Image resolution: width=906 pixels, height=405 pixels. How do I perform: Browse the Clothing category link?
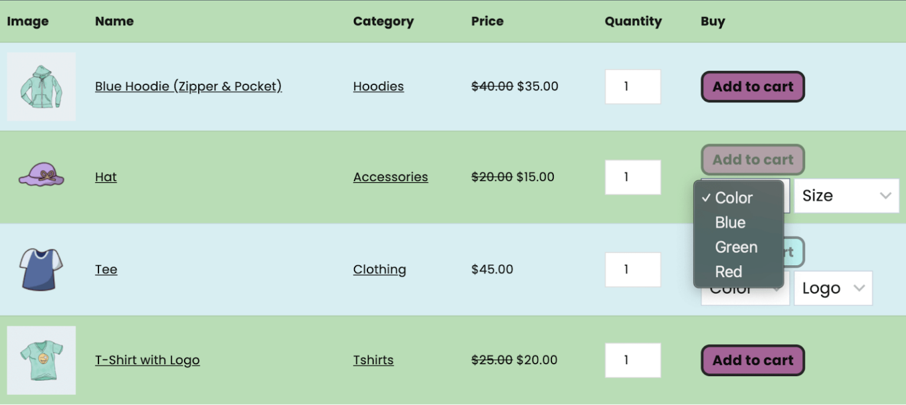pos(379,269)
